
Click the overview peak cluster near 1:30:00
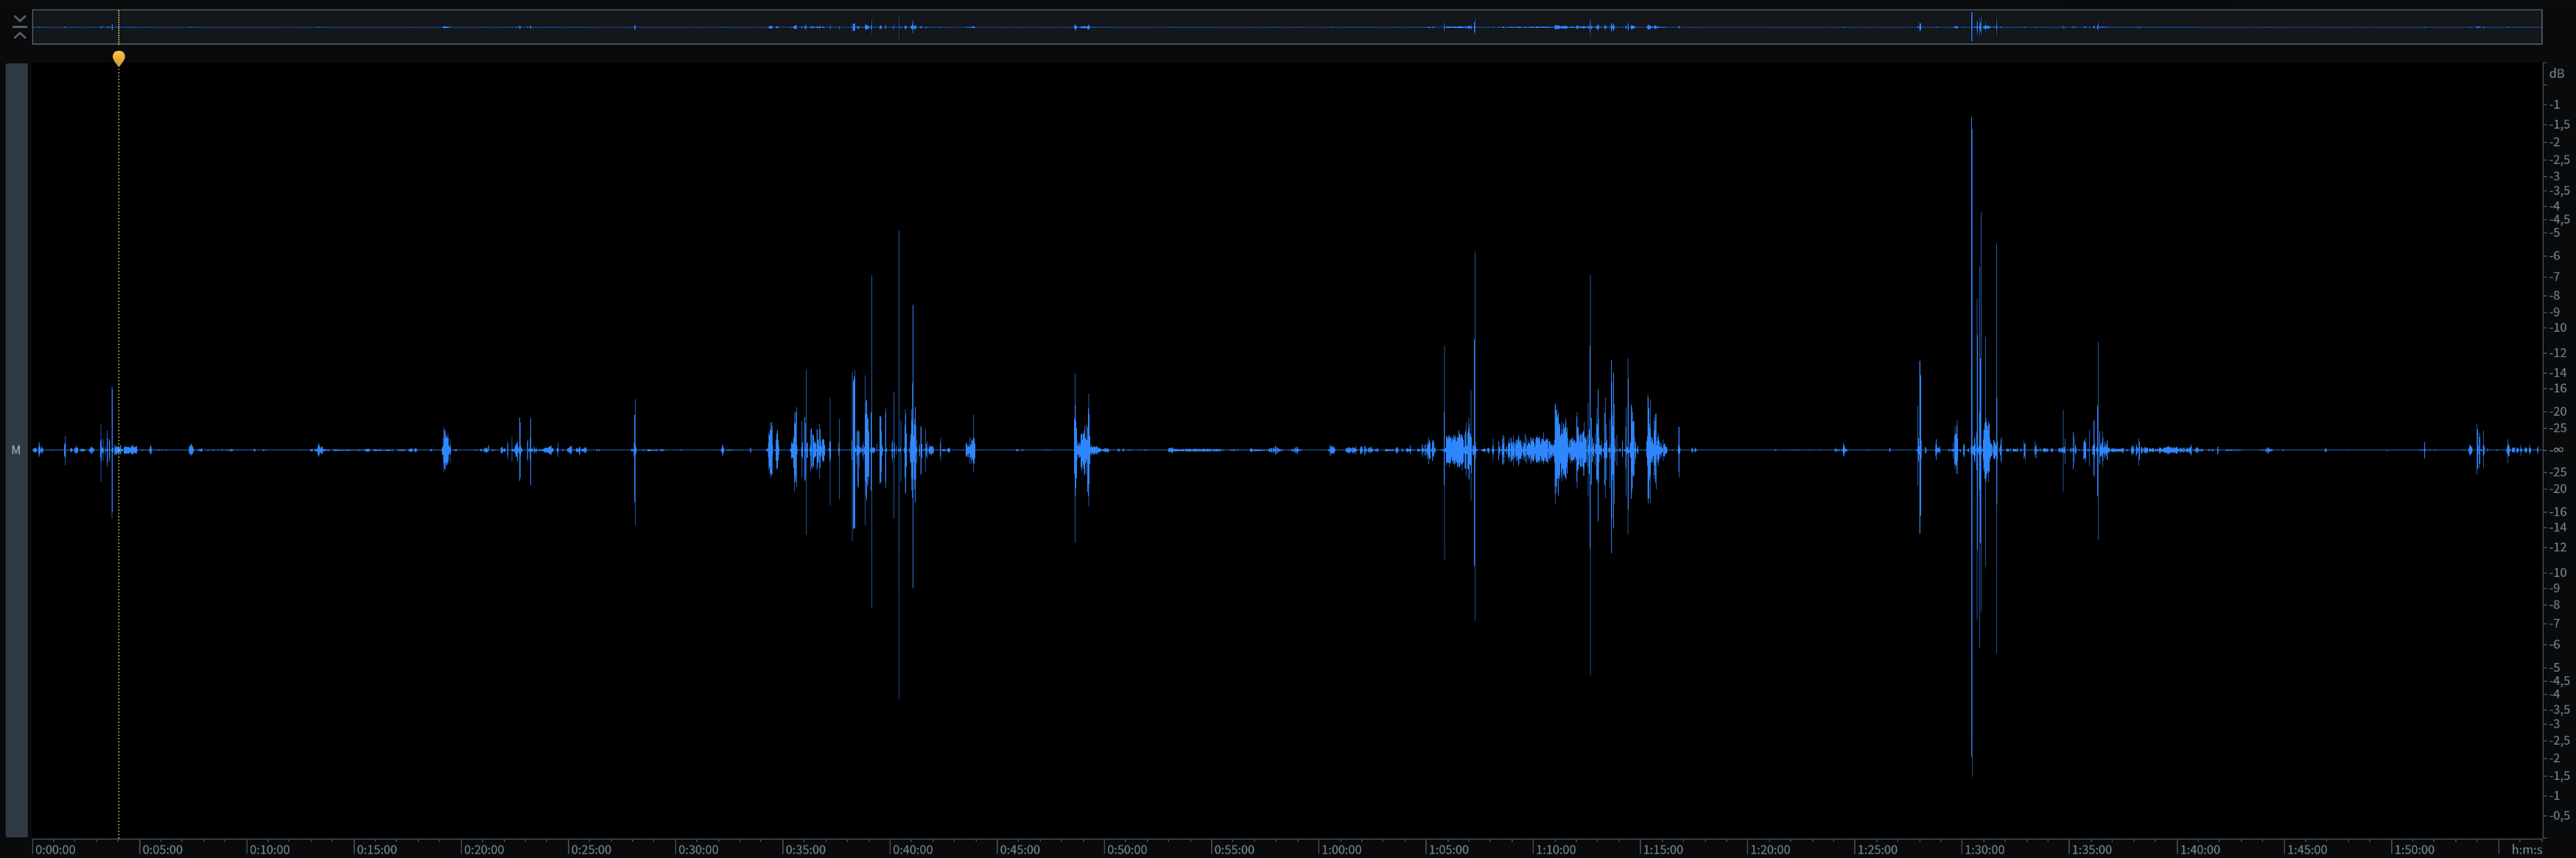pos(1978,27)
